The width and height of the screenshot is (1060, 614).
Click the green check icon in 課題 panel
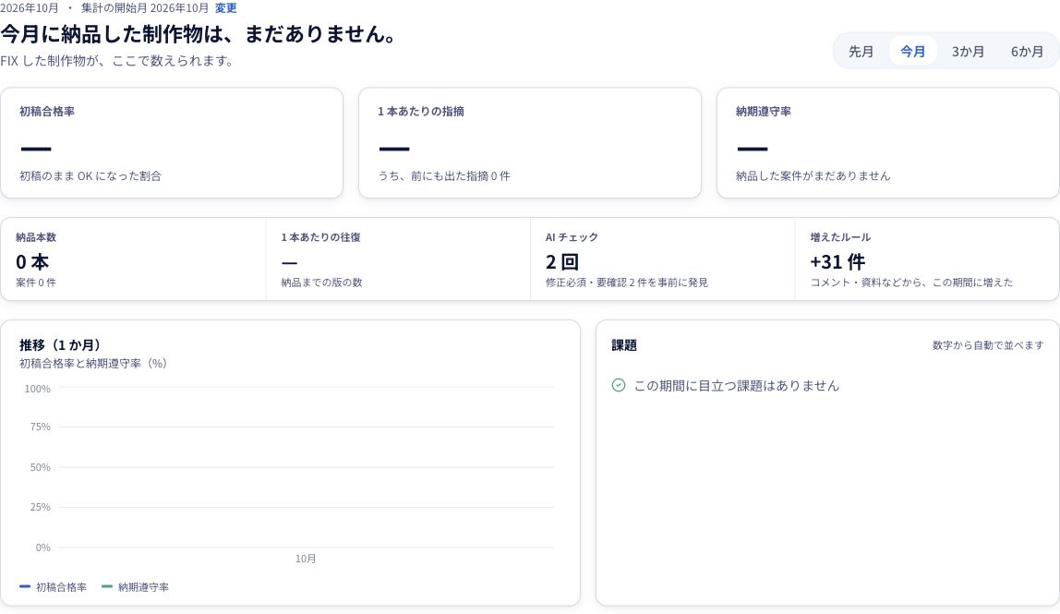619,385
